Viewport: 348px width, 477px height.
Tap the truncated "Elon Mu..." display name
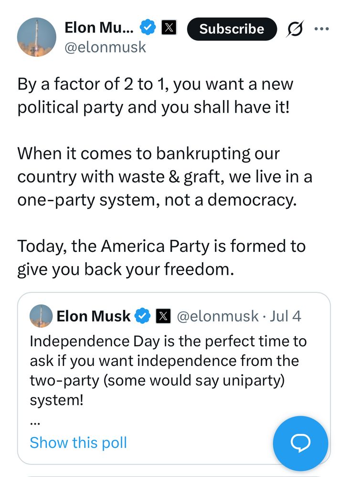tap(99, 28)
